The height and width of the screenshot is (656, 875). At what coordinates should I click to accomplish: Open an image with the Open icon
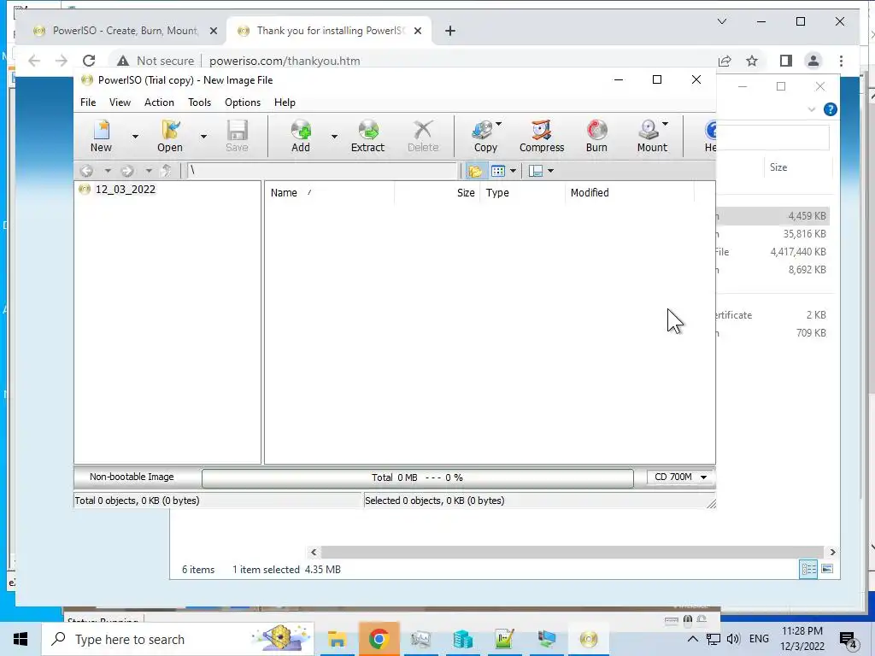tap(170, 136)
